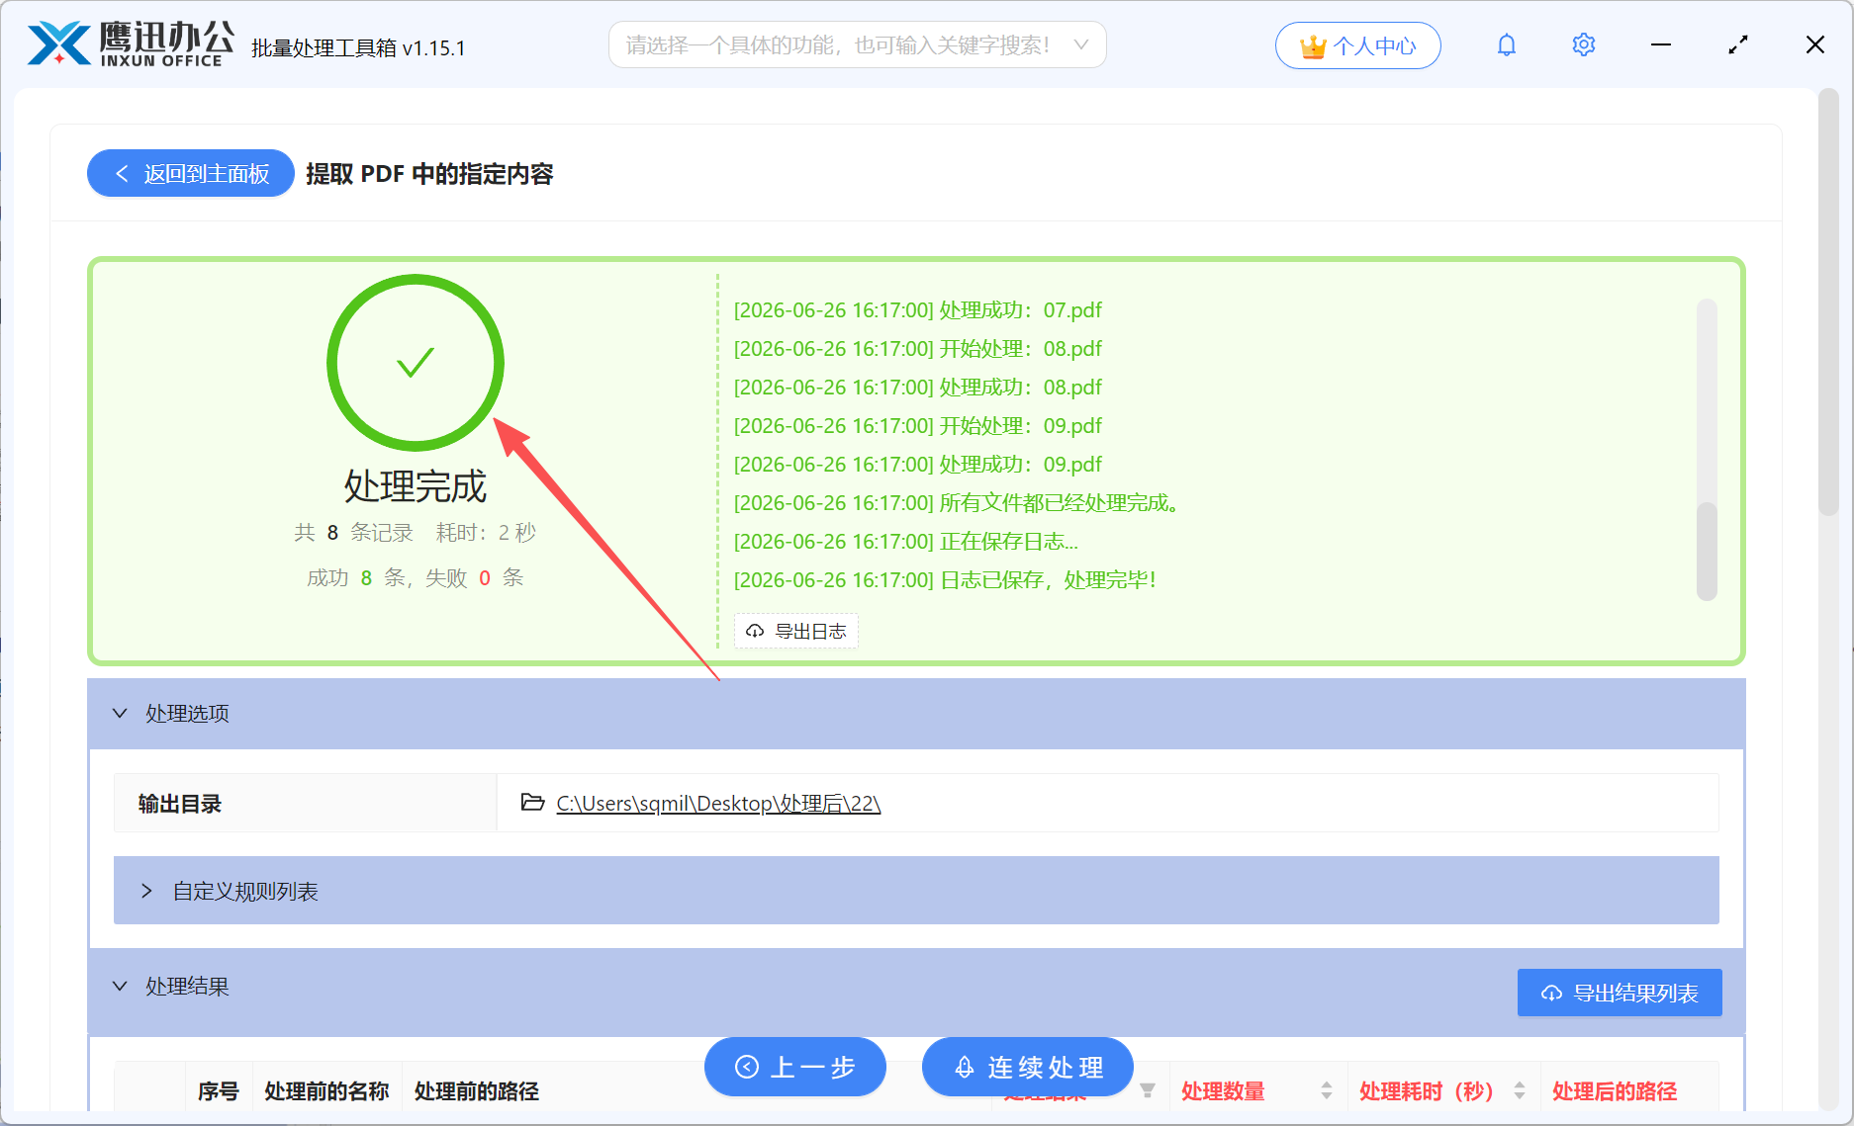Click log line 开始处理：09.pdf

point(917,426)
